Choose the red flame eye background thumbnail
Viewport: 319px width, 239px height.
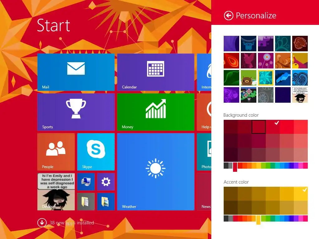click(x=231, y=61)
